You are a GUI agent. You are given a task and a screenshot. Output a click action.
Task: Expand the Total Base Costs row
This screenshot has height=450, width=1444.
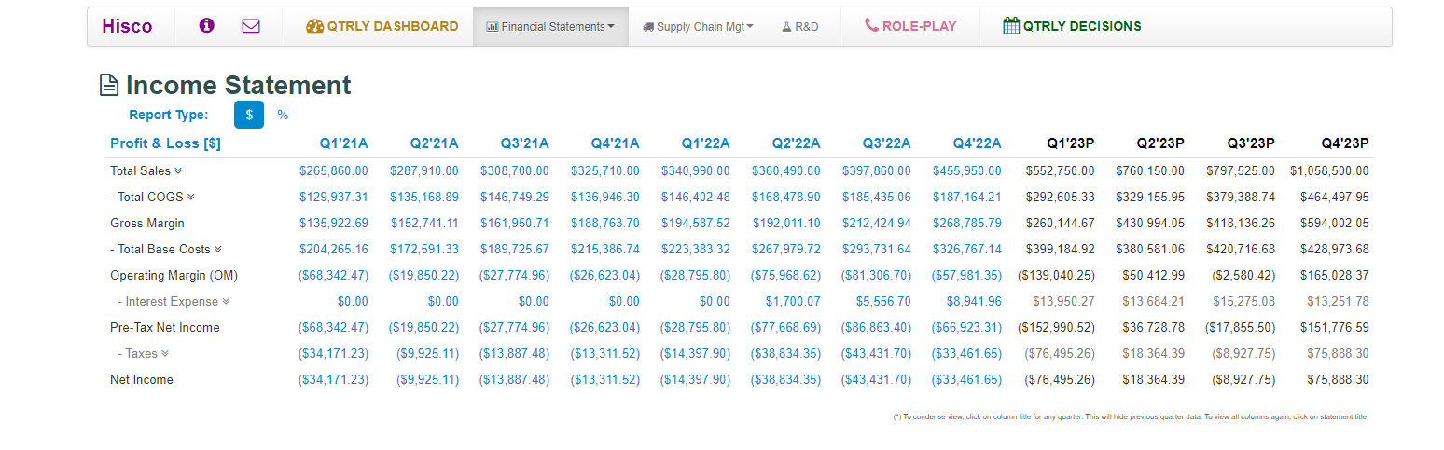[x=218, y=250]
